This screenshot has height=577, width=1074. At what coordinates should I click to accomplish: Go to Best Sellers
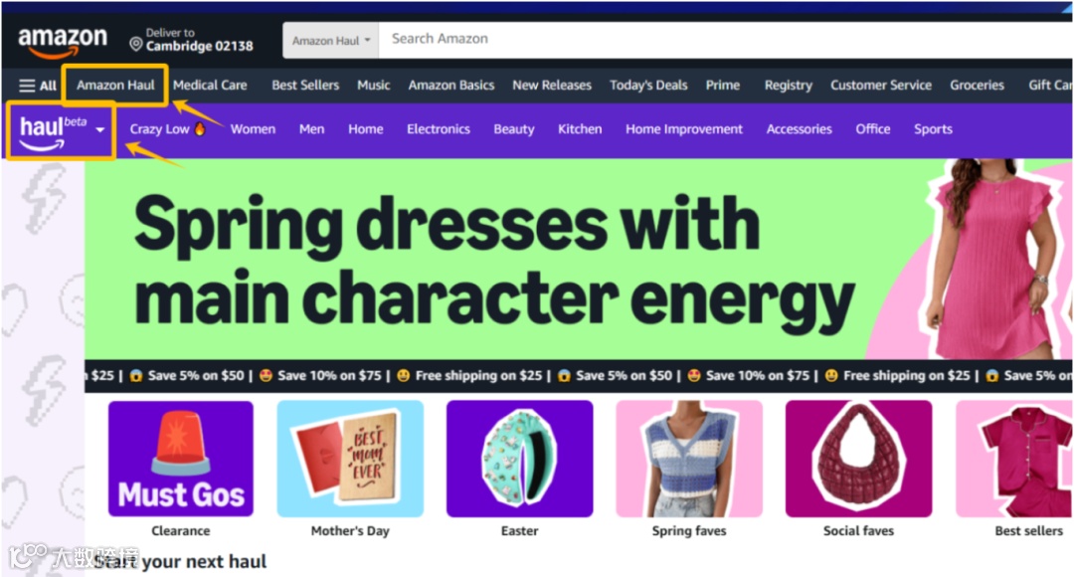(305, 86)
